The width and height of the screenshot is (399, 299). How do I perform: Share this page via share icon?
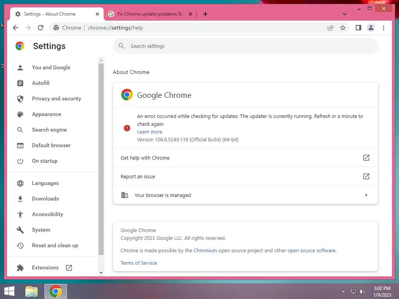pyautogui.click(x=330, y=28)
